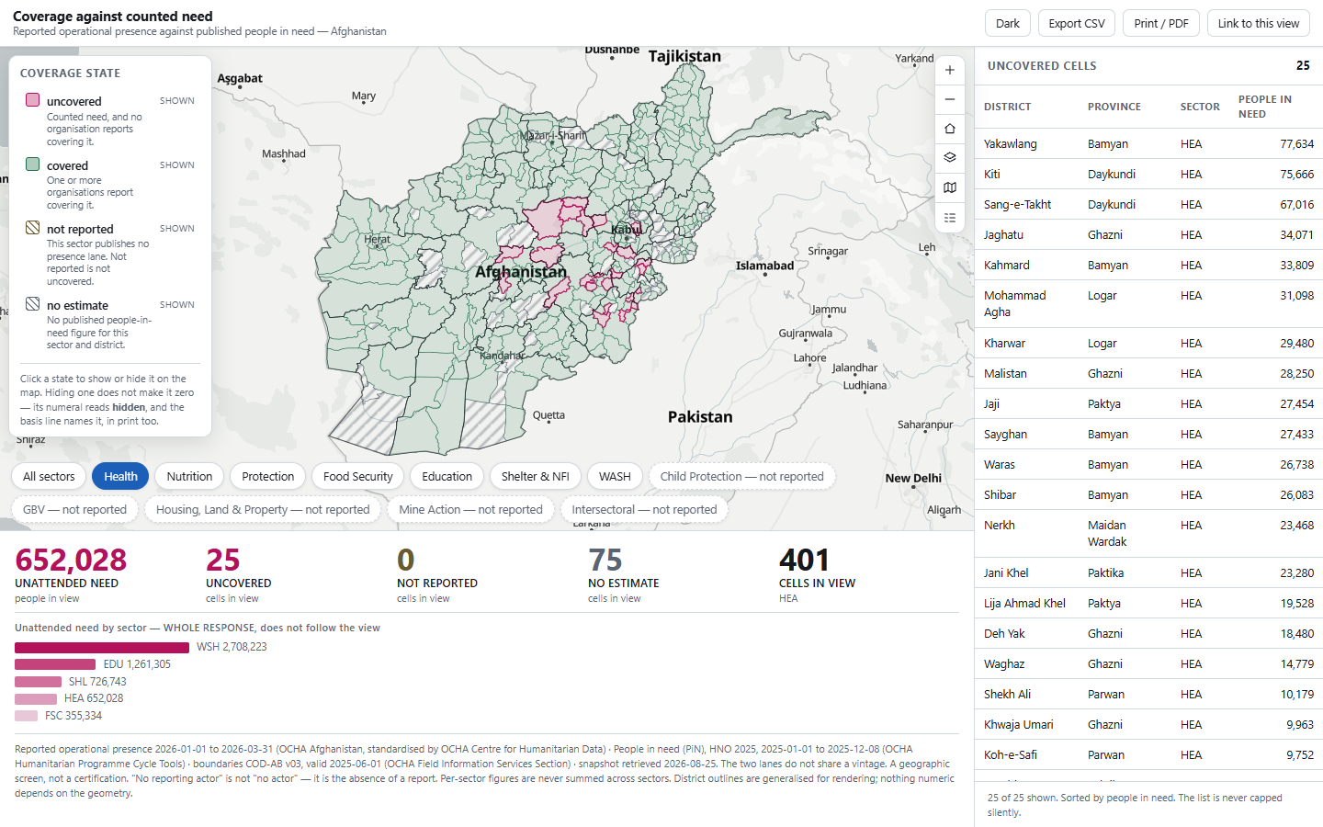This screenshot has height=827, width=1323.
Task: Click the EDU 1,261,305 bar
Action: (x=55, y=663)
